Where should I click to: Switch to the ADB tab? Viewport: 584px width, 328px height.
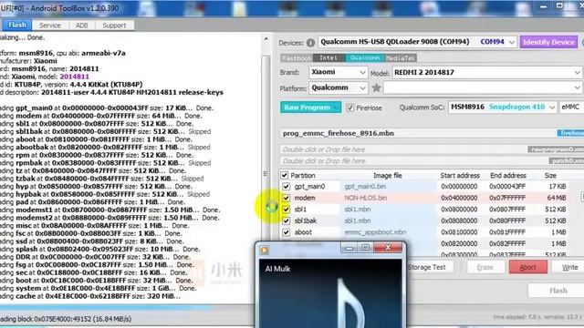[81, 26]
